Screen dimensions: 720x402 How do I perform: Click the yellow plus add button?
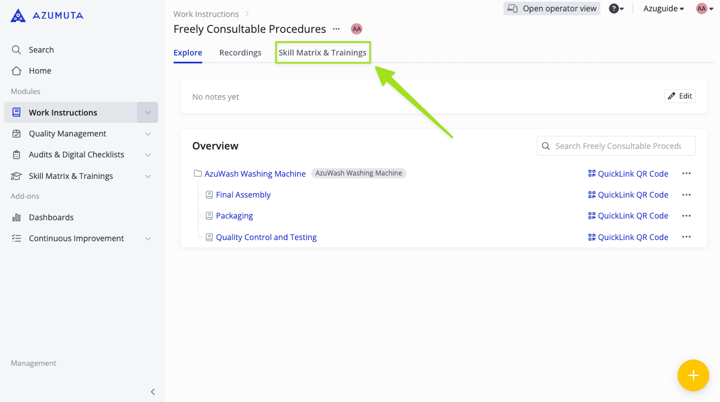(693, 375)
